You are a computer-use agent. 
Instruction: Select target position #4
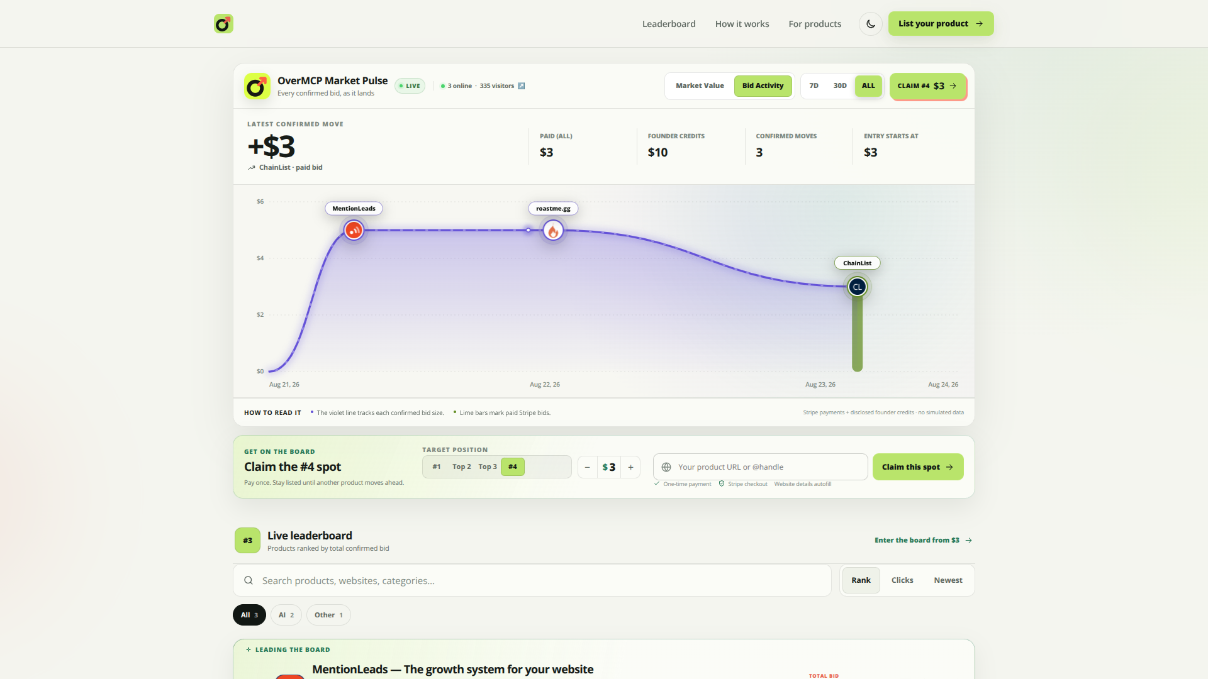[513, 467]
